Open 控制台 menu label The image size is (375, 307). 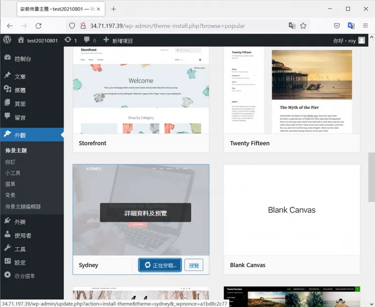click(x=23, y=59)
